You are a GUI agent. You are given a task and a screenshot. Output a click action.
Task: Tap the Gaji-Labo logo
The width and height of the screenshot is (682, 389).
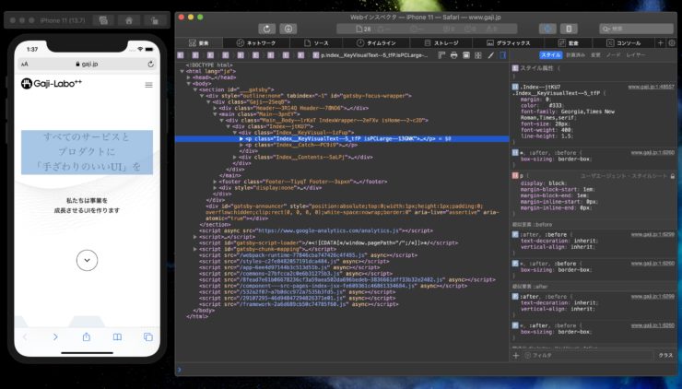coord(52,84)
